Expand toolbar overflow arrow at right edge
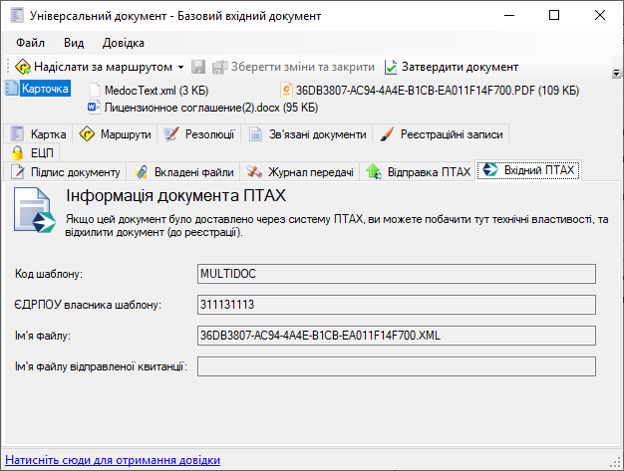Image resolution: width=624 pixels, height=471 pixels. click(x=616, y=73)
